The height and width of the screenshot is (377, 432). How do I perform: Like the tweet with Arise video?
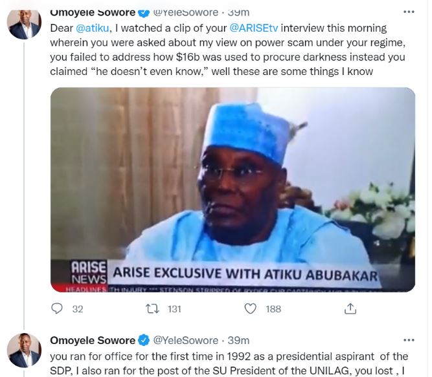coord(251,308)
